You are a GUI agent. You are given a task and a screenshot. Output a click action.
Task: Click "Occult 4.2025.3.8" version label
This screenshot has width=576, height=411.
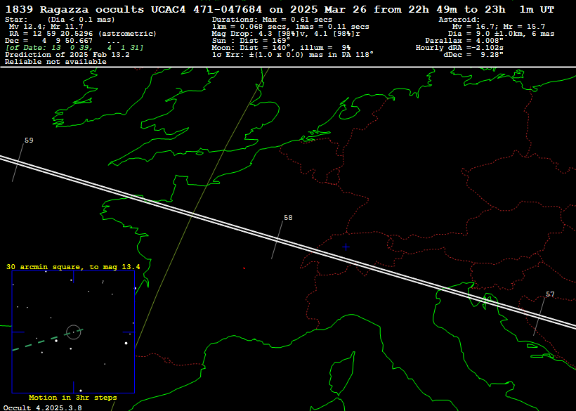[x=43, y=407]
